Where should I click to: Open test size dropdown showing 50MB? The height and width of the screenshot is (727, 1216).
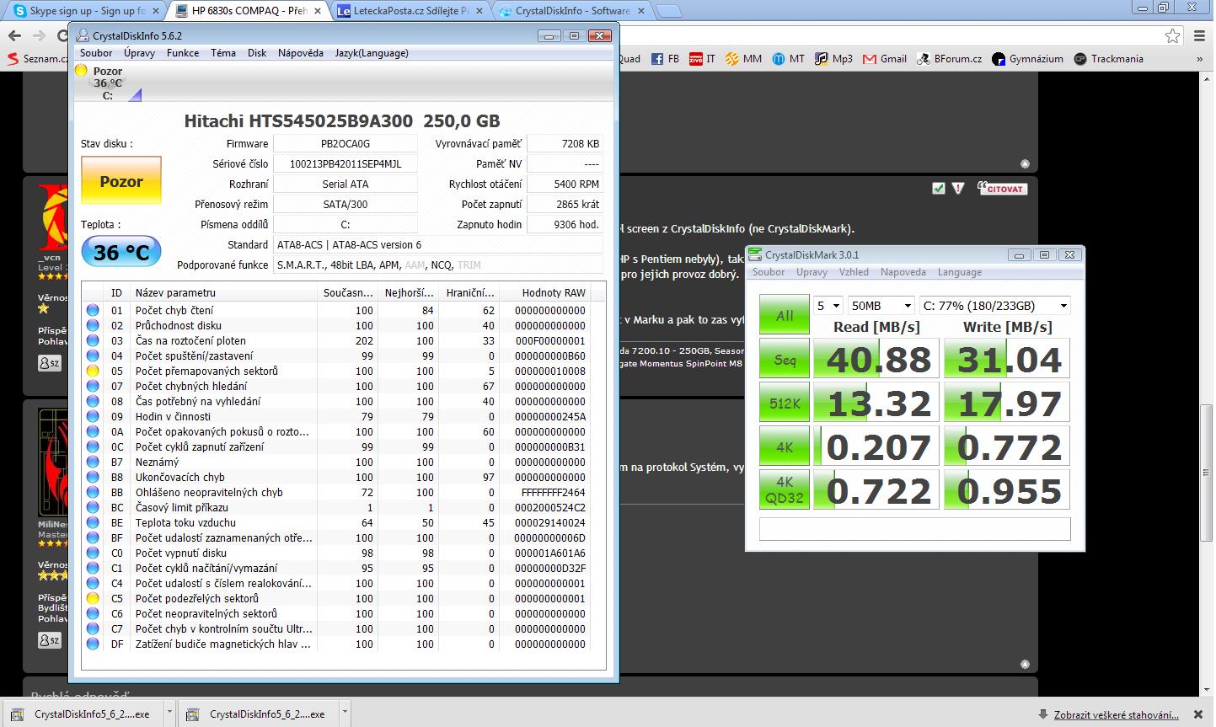(x=881, y=306)
